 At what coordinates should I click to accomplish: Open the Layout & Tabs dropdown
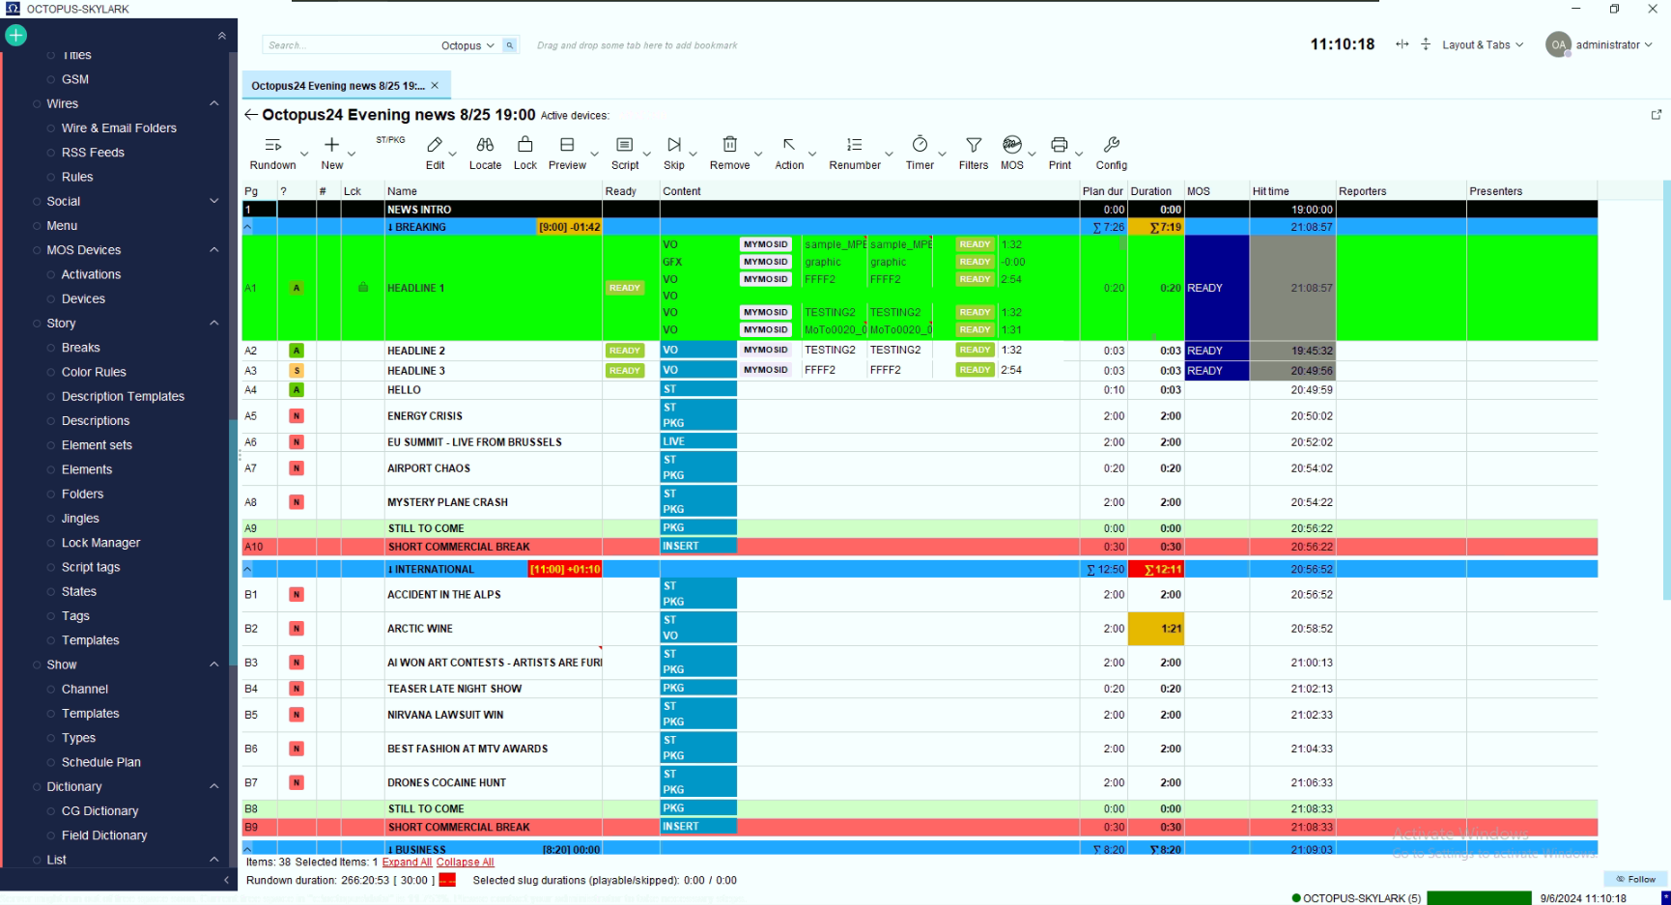point(1483,45)
